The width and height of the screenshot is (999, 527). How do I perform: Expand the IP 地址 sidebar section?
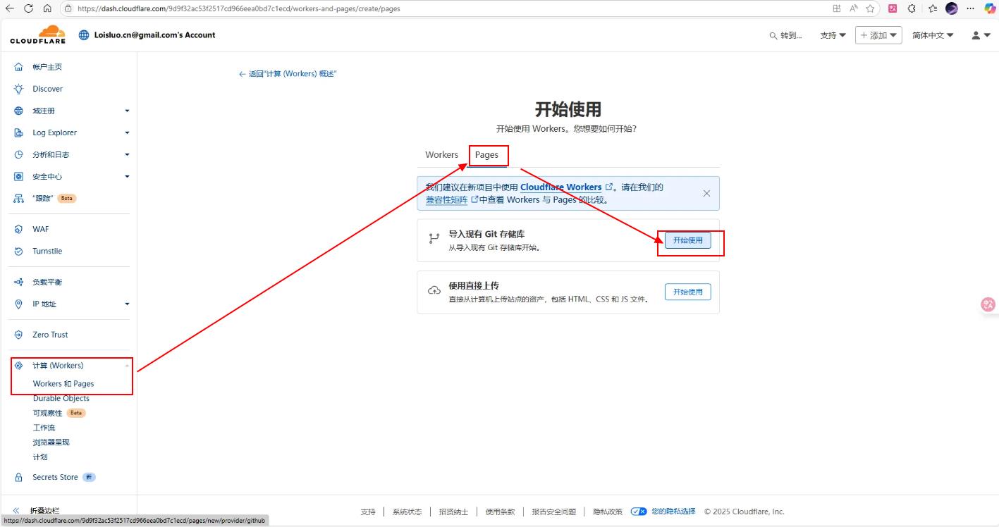click(x=127, y=304)
